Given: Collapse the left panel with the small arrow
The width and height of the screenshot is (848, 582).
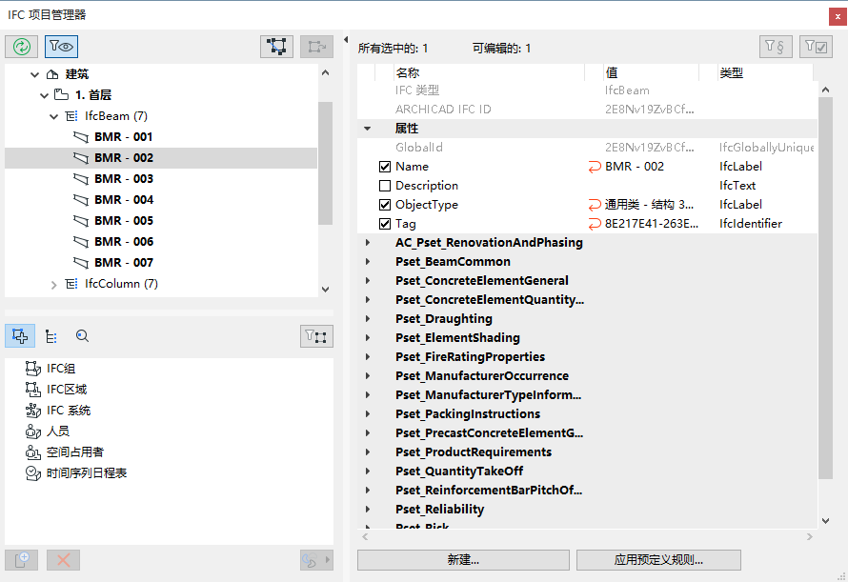Looking at the screenshot, I should tap(346, 39).
